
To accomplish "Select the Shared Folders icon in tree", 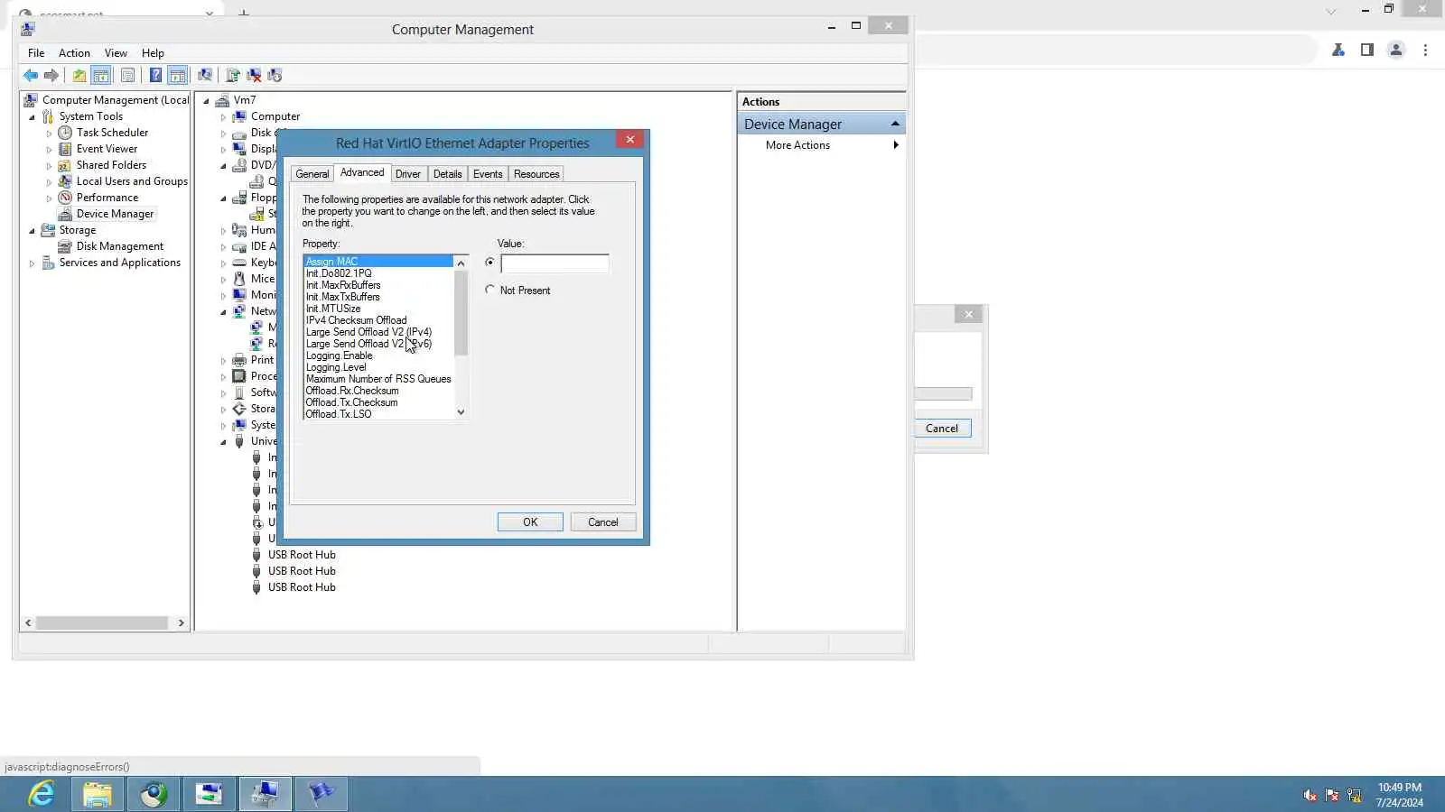I will pyautogui.click(x=65, y=165).
